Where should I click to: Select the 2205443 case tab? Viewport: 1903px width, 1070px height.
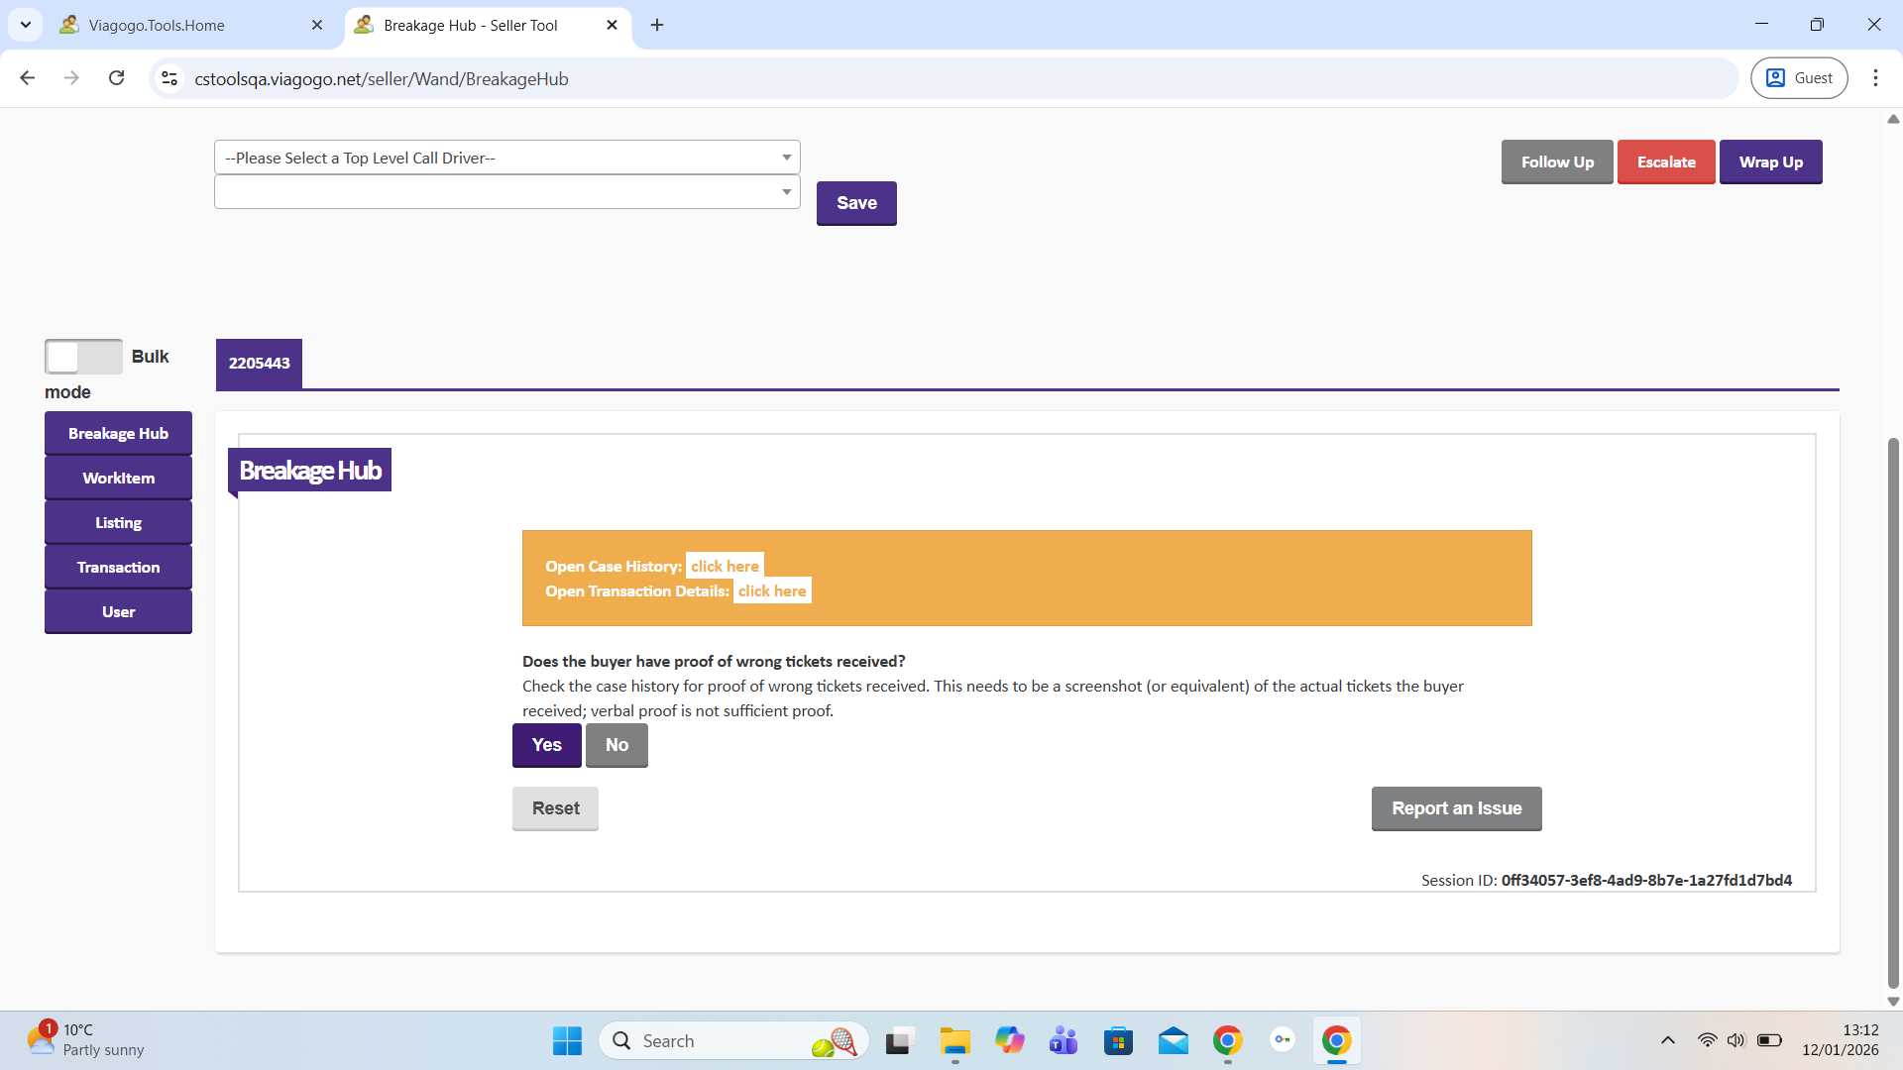pos(259,364)
